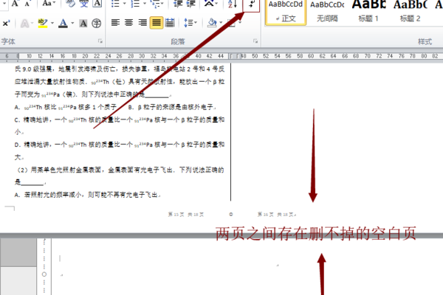Center the paragraph text
The height and width of the screenshot is (295, 443).
click(128, 23)
